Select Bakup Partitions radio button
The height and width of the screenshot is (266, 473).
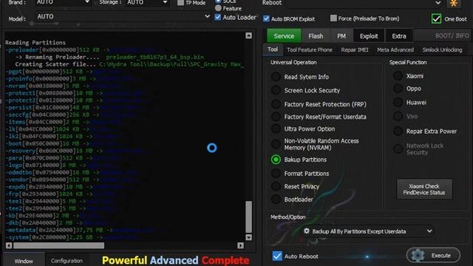[276, 160]
